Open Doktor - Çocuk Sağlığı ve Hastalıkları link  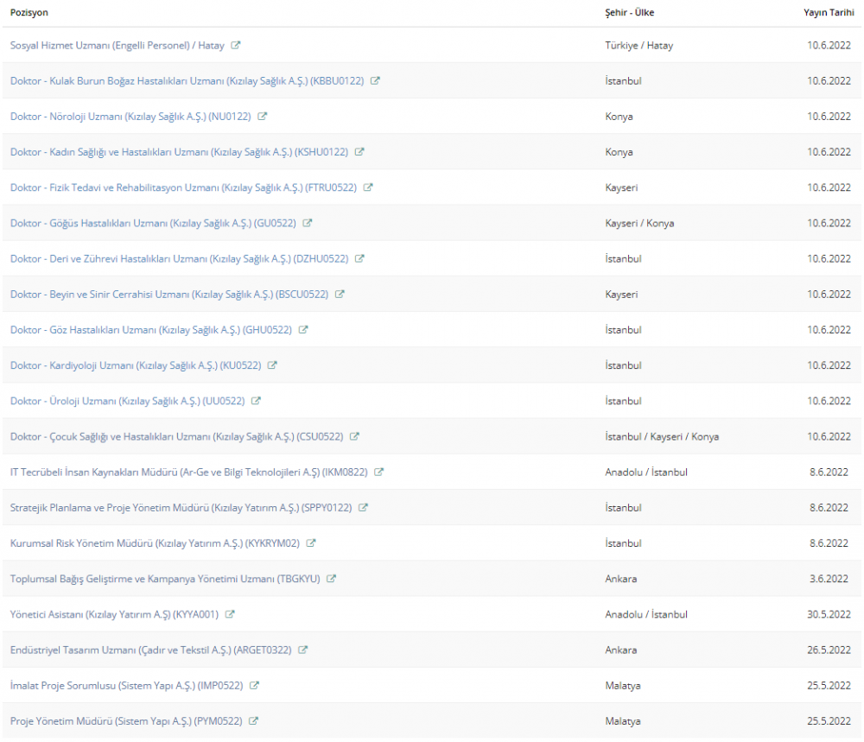coord(177,437)
